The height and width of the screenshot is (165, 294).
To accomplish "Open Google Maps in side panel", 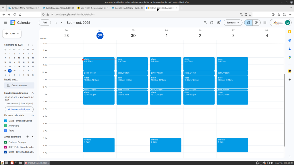I will [x=290, y=57].
